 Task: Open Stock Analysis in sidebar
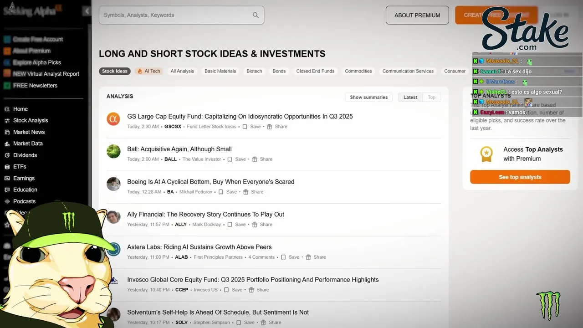coord(30,120)
